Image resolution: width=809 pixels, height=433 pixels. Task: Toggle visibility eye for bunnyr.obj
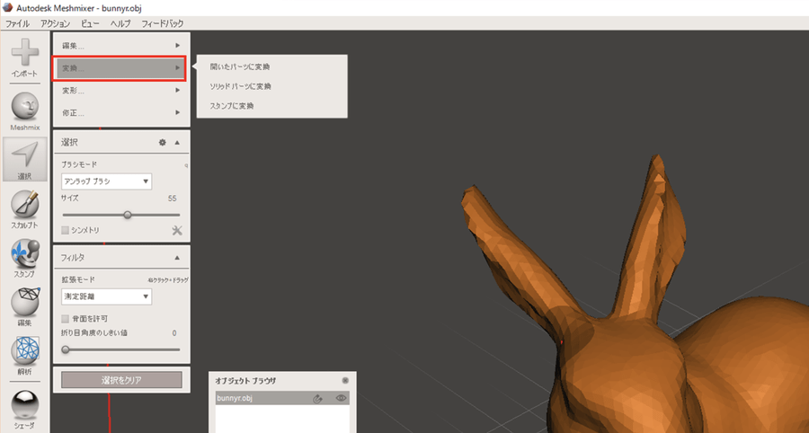click(341, 398)
